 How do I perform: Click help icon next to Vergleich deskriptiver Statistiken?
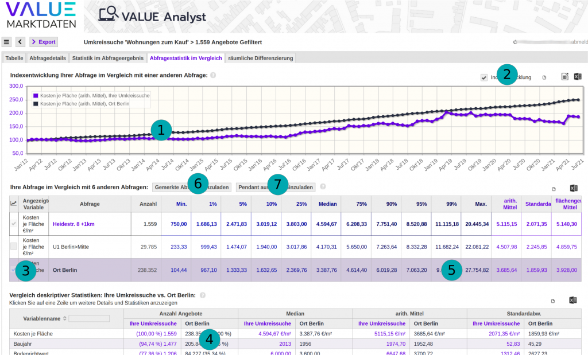pyautogui.click(x=203, y=295)
